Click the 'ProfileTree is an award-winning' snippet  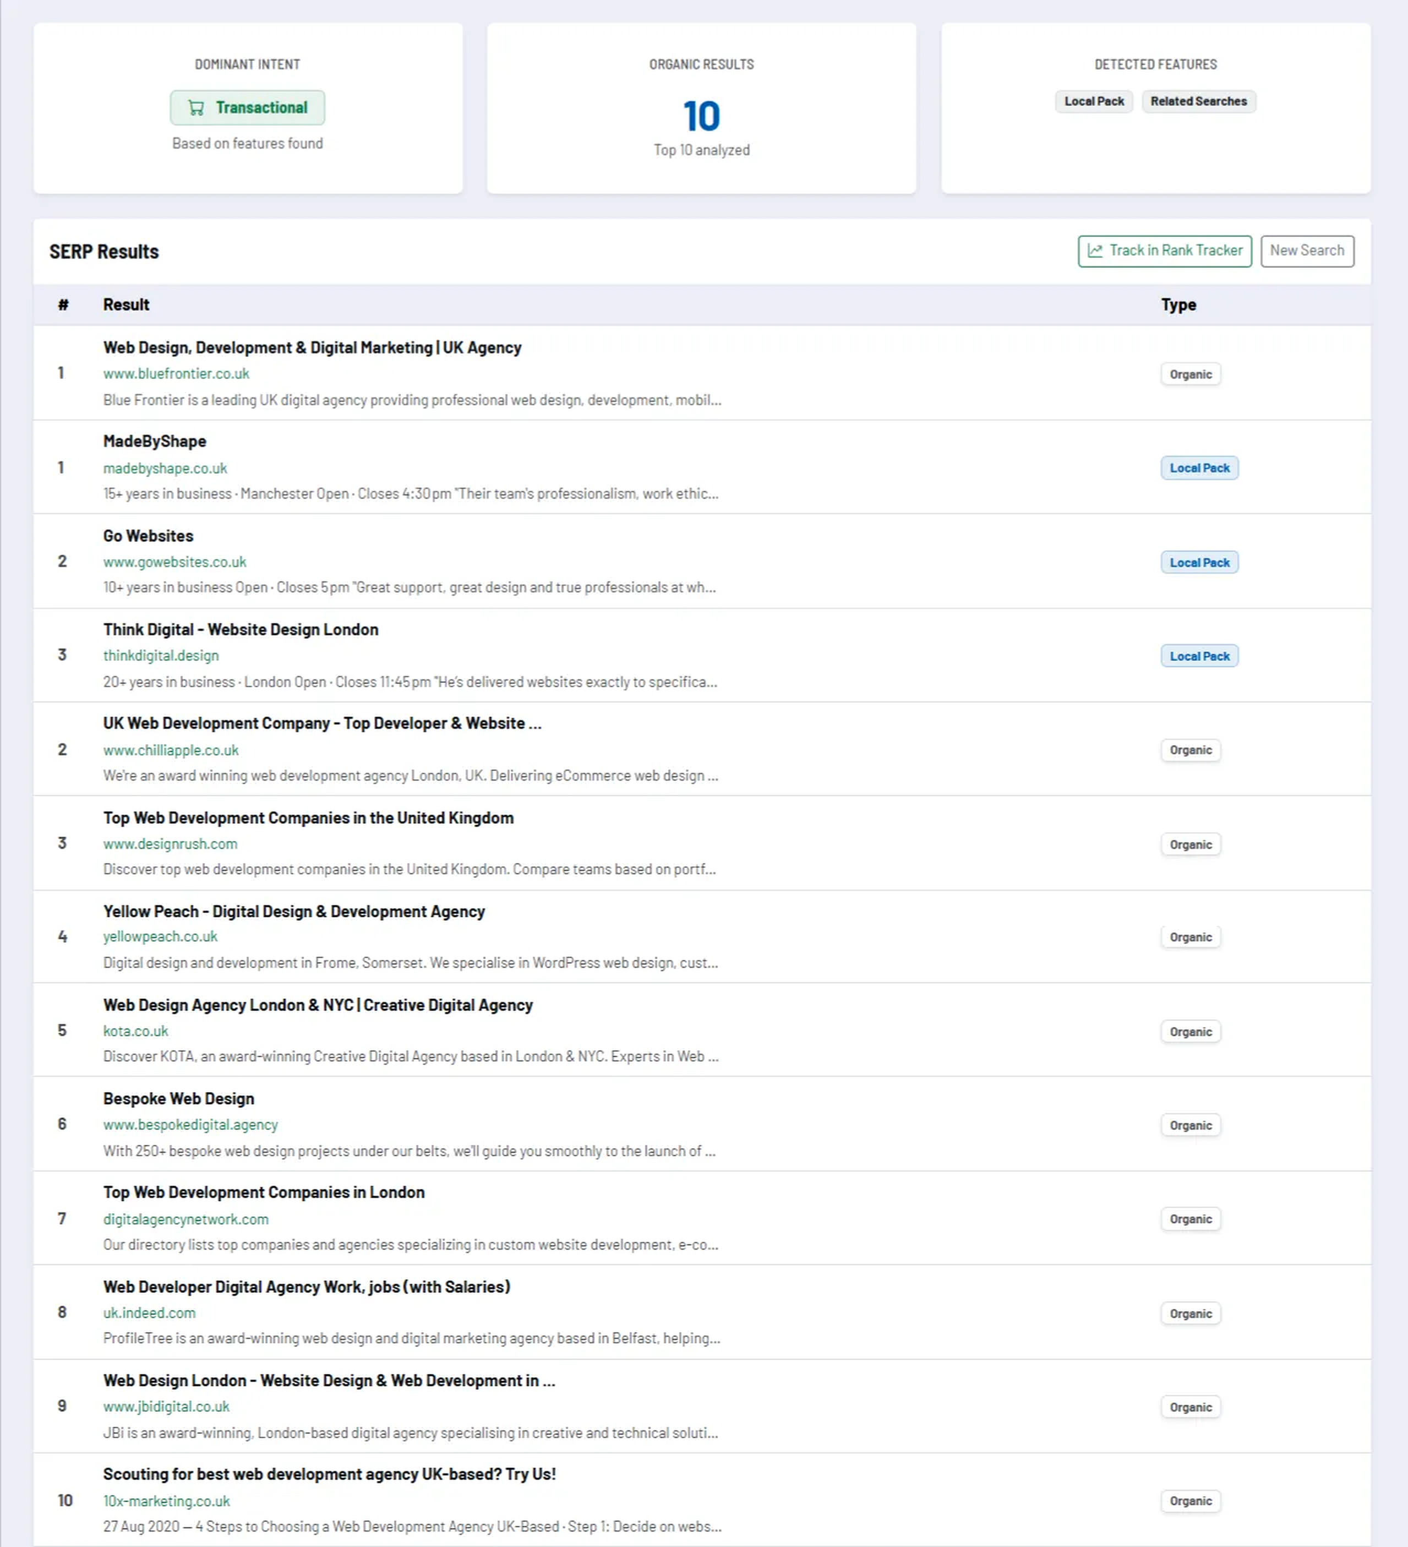[411, 1337]
